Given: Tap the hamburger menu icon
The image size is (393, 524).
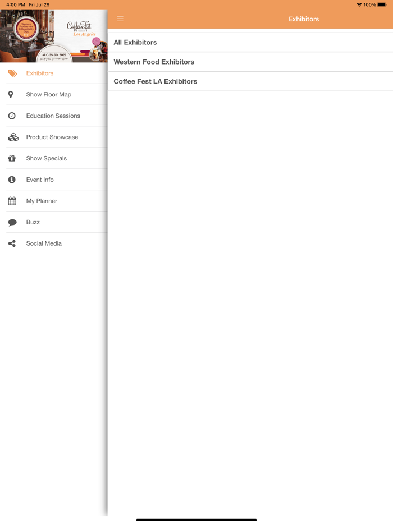Looking at the screenshot, I should click(x=120, y=19).
